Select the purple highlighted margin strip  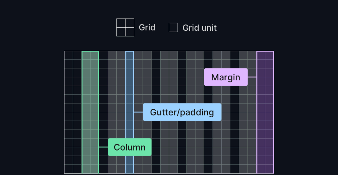pyautogui.click(x=265, y=112)
